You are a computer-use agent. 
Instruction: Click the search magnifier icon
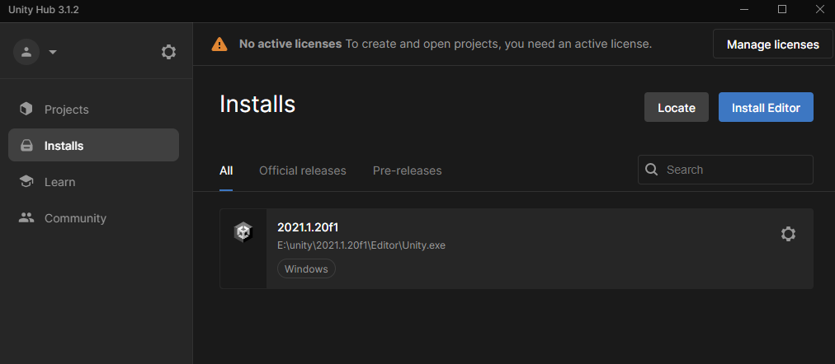pyautogui.click(x=651, y=170)
